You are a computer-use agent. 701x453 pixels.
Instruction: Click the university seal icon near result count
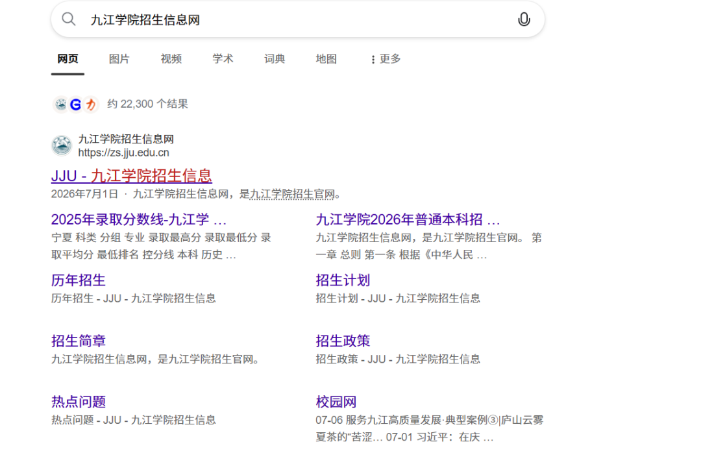(61, 104)
